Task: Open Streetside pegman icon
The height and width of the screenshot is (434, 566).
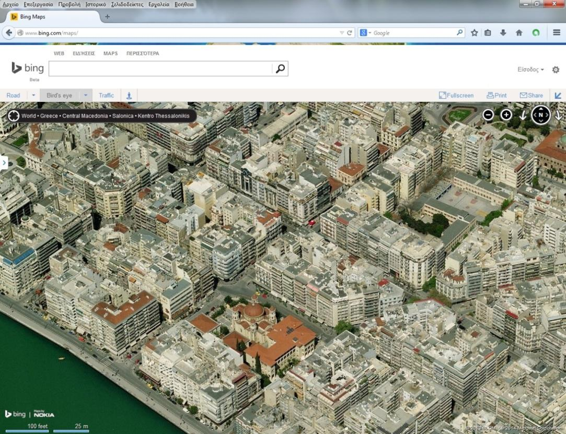Action: [x=129, y=95]
